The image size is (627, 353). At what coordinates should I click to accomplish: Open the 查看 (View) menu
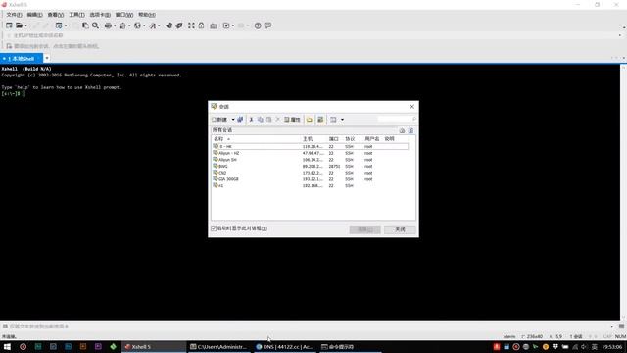click(x=56, y=15)
